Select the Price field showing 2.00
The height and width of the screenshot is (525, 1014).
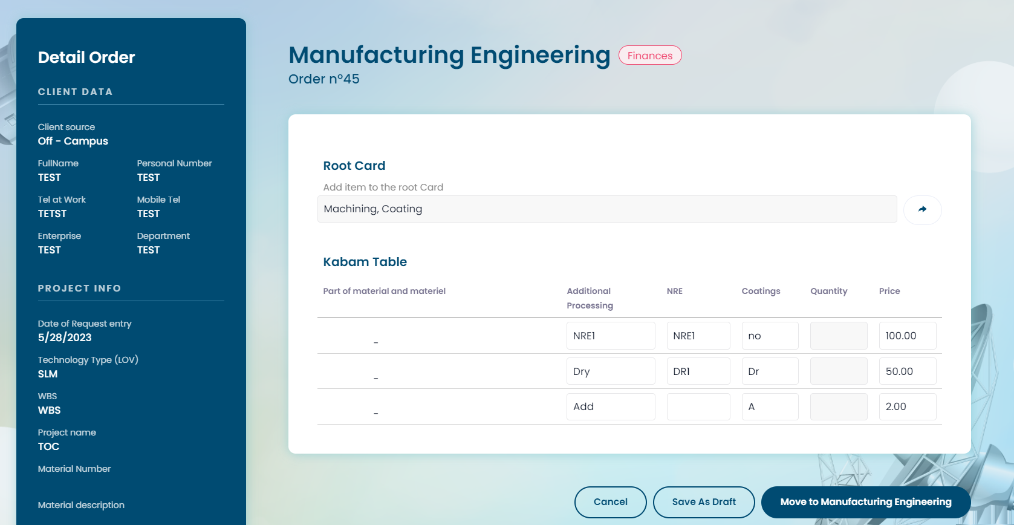[x=907, y=406]
